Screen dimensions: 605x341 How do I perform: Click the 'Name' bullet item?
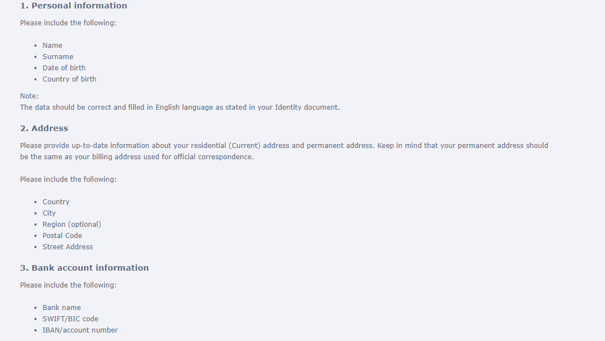point(52,46)
